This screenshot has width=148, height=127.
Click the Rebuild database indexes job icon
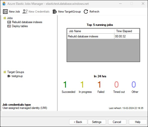pos(9,22)
